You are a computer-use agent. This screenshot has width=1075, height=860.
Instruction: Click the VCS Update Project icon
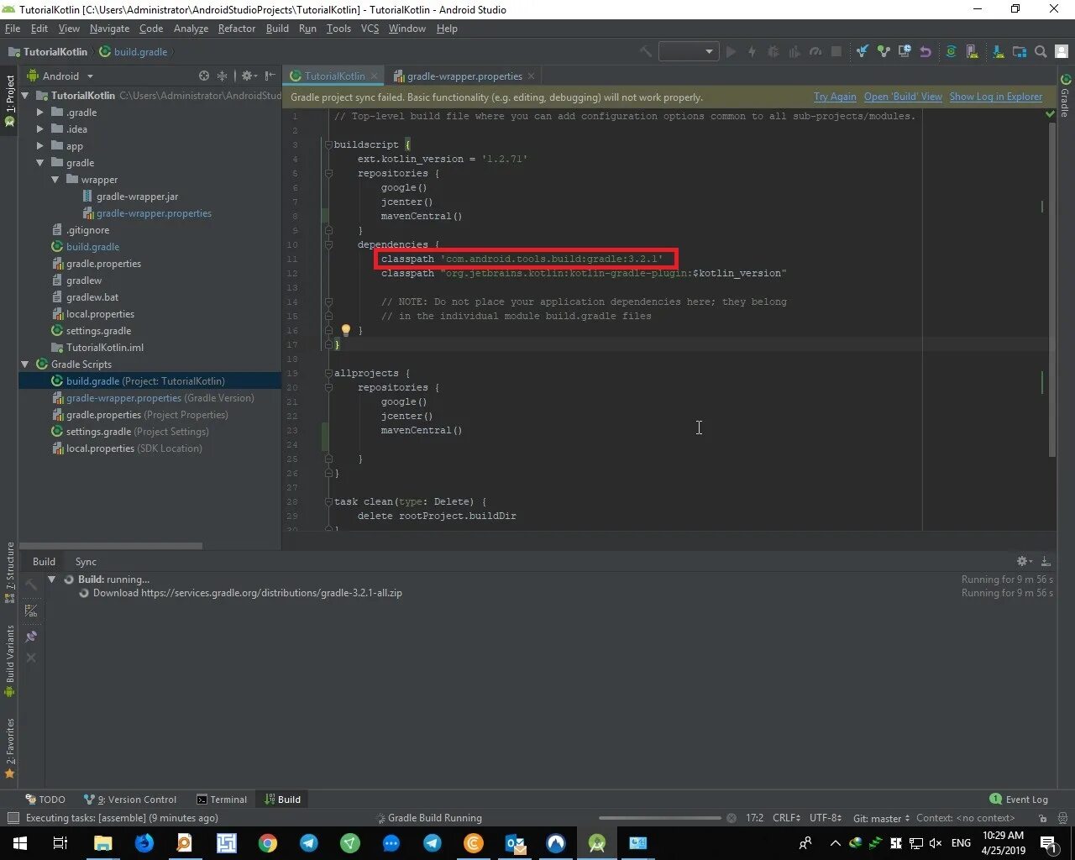pos(863,51)
